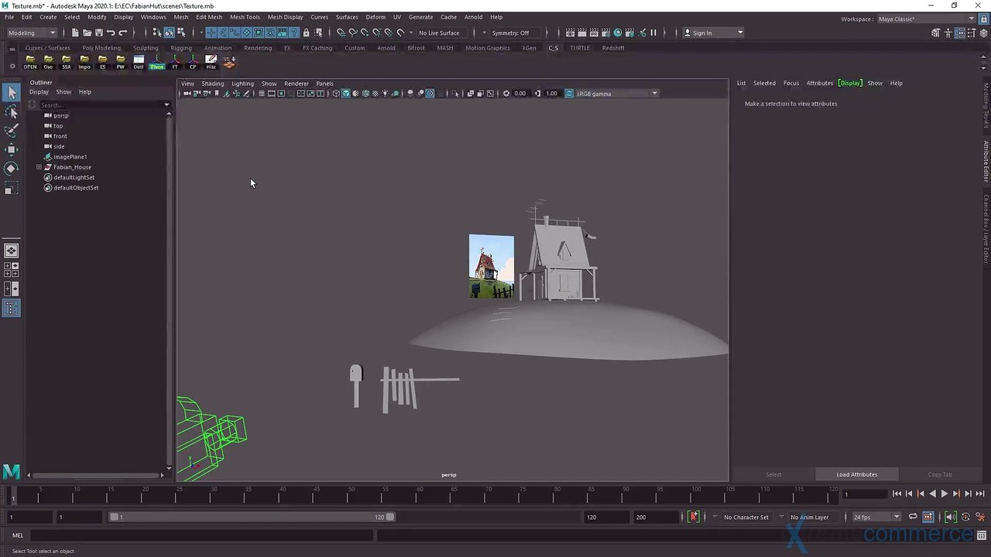Click the CP shelf icon

[x=193, y=62]
